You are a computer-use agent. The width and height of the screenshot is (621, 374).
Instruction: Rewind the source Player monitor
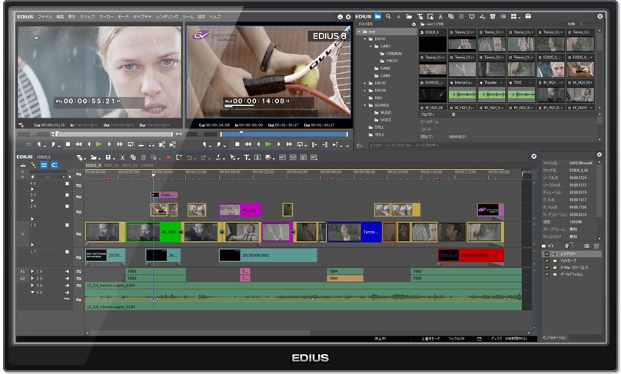tap(78, 144)
